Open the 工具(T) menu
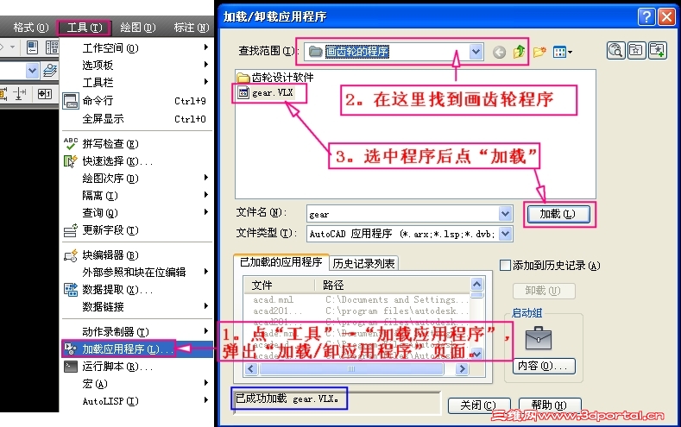Viewport: 681px width, 427px height. coord(85,28)
